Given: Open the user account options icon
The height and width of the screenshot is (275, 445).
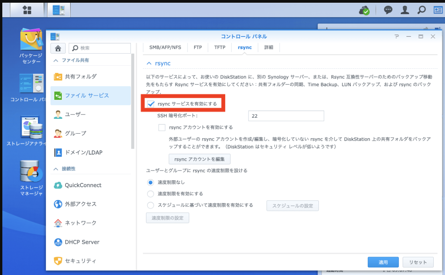Looking at the screenshot, I should pos(405,10).
